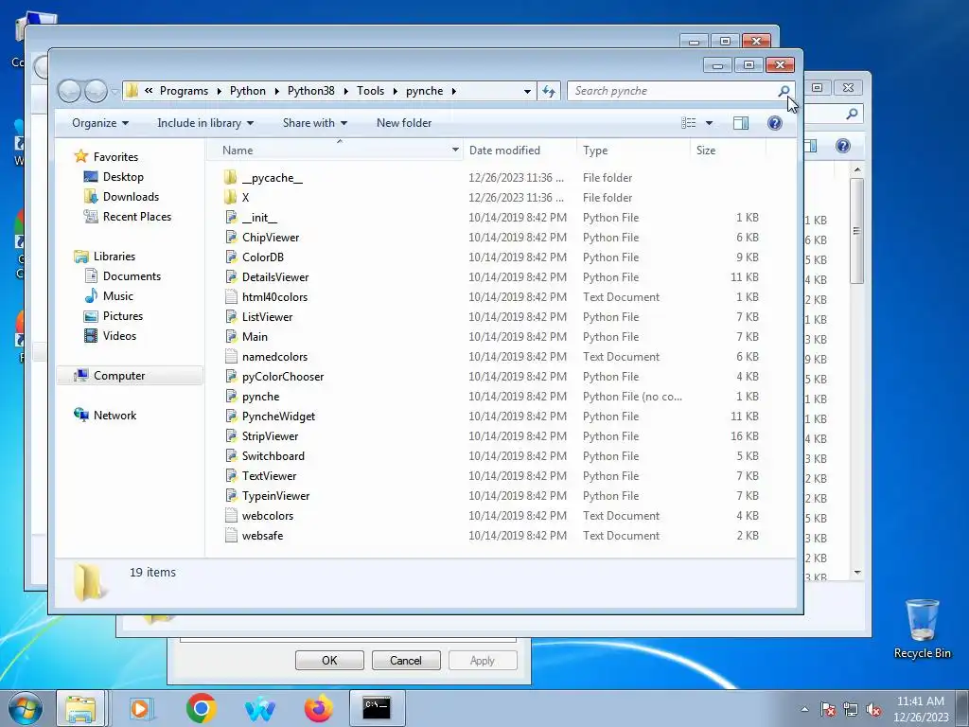Image resolution: width=969 pixels, height=727 pixels.
Task: Launch Windows Media Player from taskbar
Action: [x=141, y=708]
